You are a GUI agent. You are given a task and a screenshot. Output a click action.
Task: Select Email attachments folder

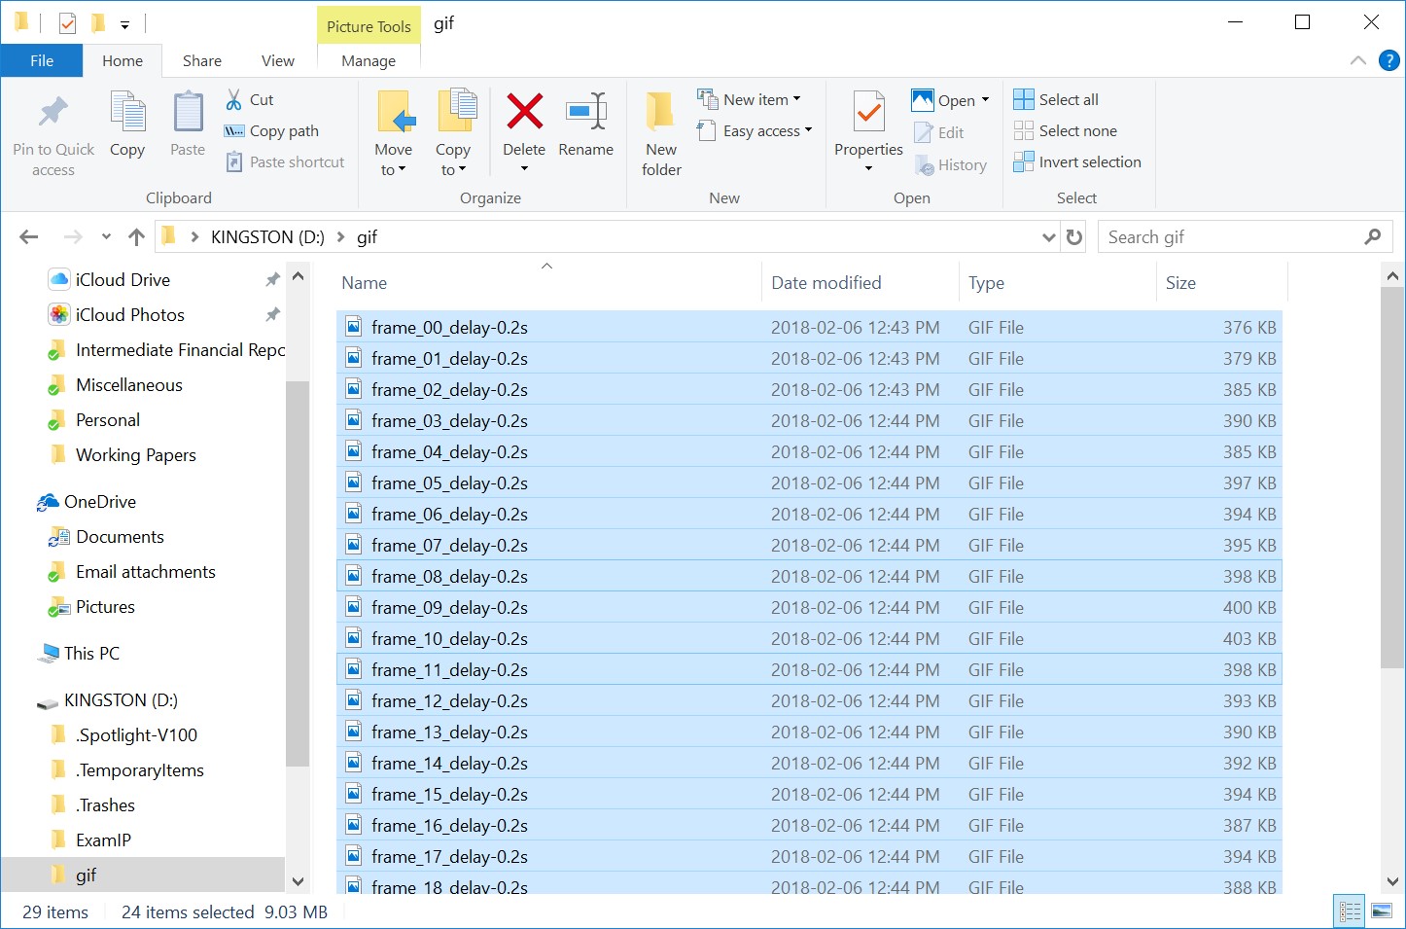point(146,572)
